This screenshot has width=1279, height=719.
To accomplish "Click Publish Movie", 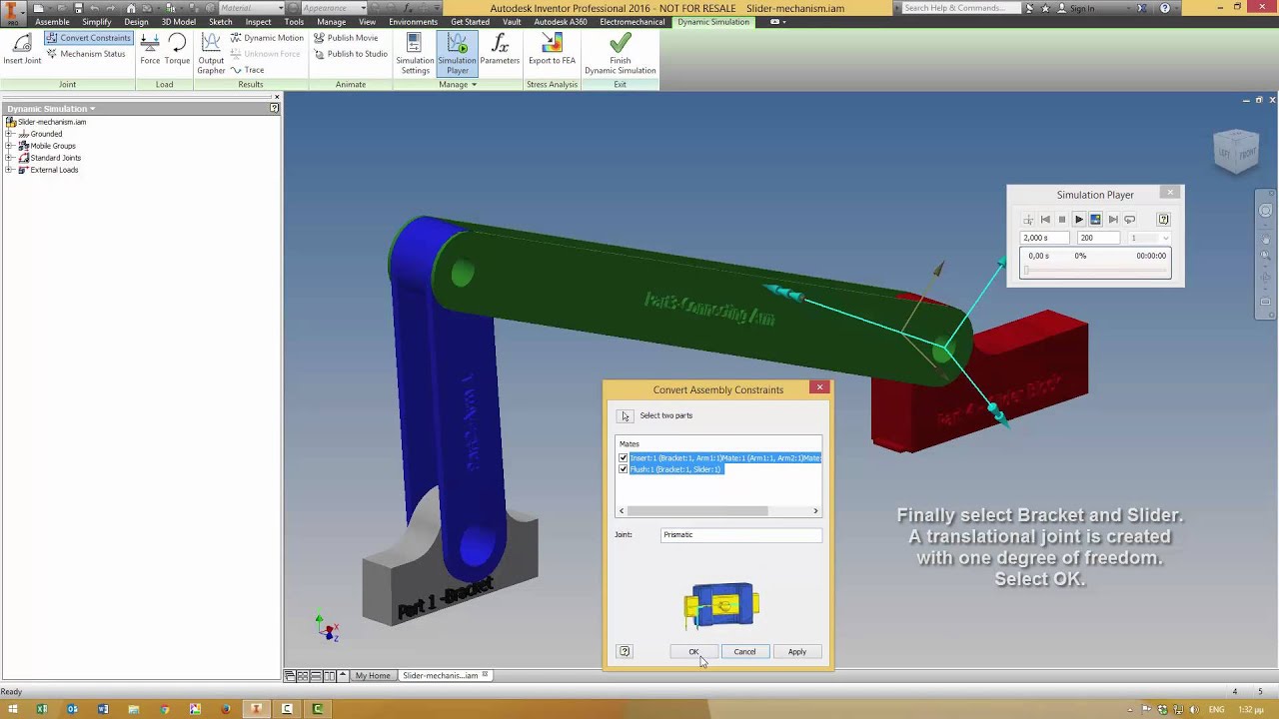I will [x=345, y=38].
